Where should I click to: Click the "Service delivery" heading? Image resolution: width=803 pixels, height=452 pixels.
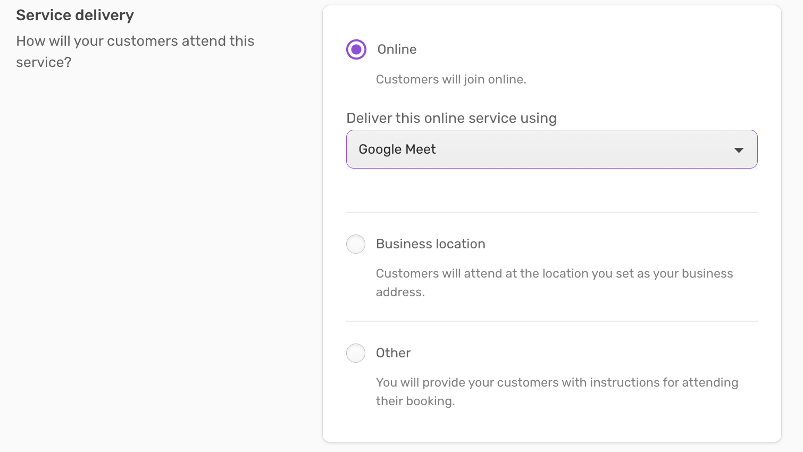click(x=75, y=15)
